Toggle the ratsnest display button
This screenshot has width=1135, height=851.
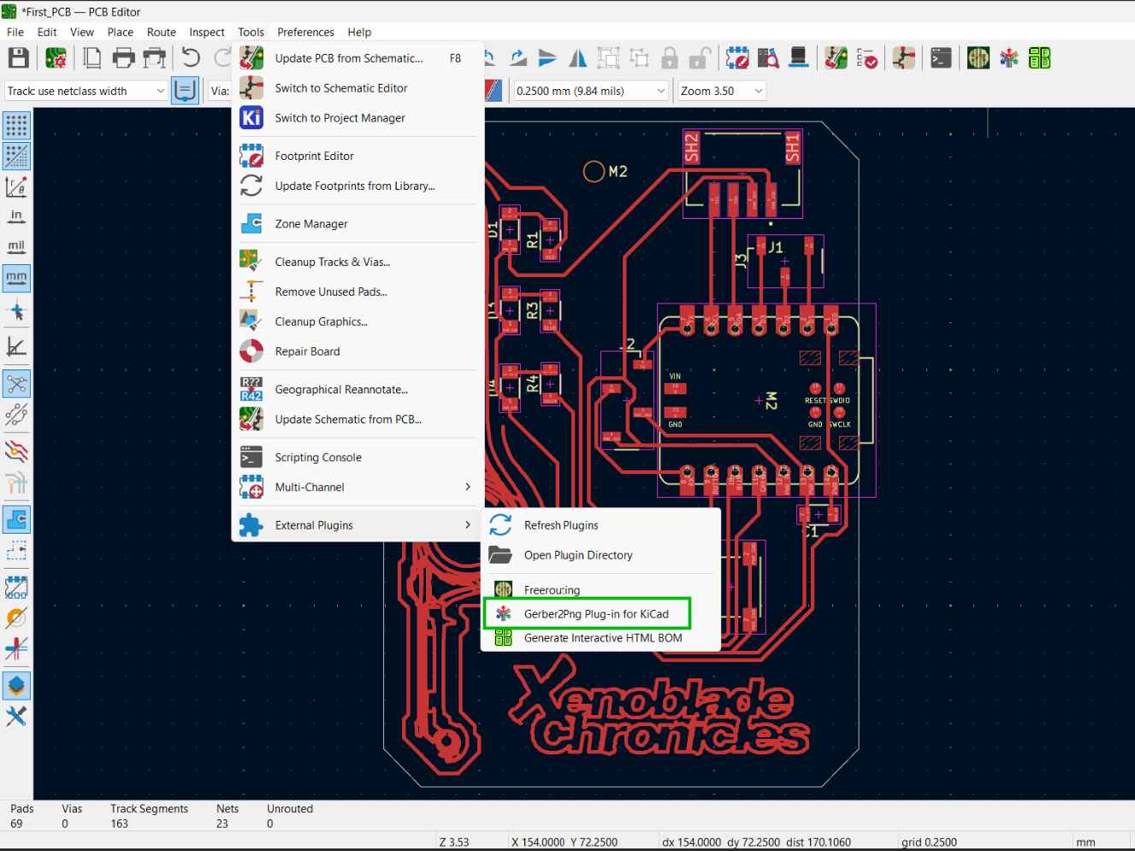(x=16, y=383)
